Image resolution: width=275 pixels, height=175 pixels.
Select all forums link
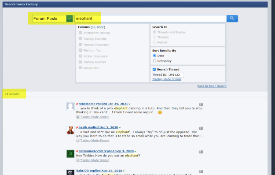pos(93,27)
